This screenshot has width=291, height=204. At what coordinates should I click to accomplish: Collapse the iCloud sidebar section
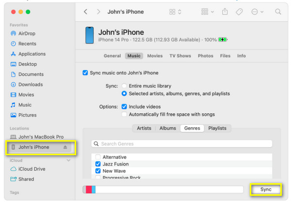point(68,160)
